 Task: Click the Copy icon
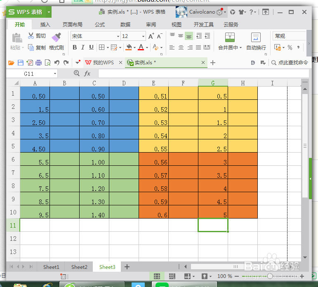tap(31, 47)
